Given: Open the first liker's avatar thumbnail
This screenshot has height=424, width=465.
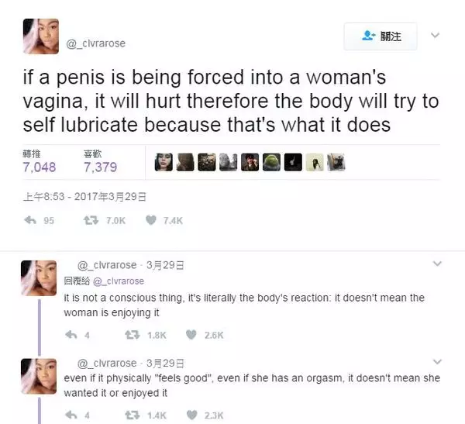Looking at the screenshot, I should (x=164, y=162).
